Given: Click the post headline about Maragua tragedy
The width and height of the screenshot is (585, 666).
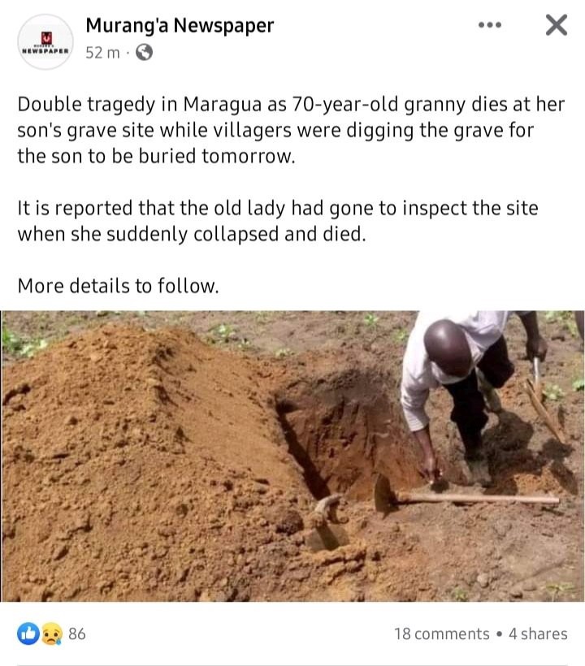Looking at the screenshot, I should tap(291, 130).
